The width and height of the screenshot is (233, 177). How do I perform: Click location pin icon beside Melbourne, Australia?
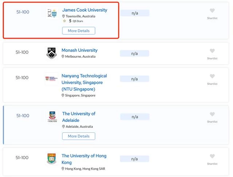click(63, 56)
